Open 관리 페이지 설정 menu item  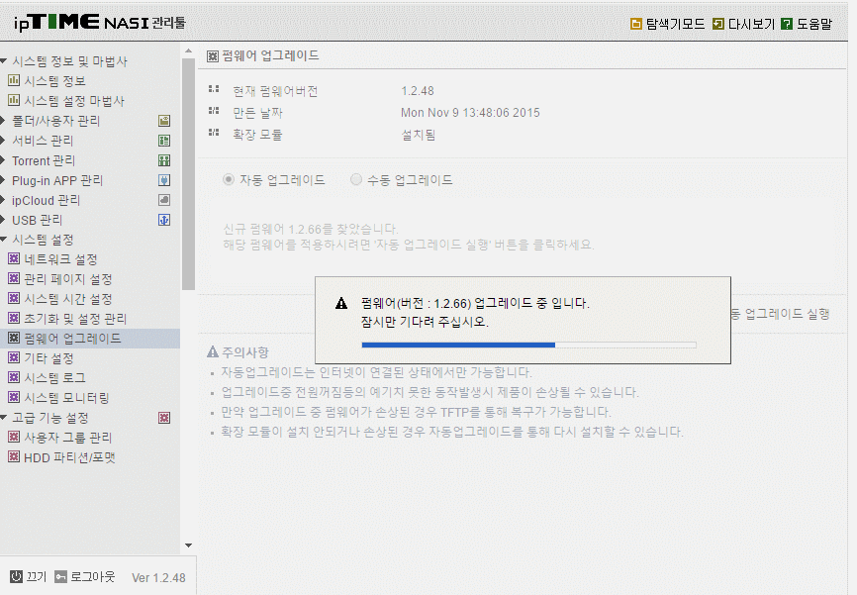(67, 279)
